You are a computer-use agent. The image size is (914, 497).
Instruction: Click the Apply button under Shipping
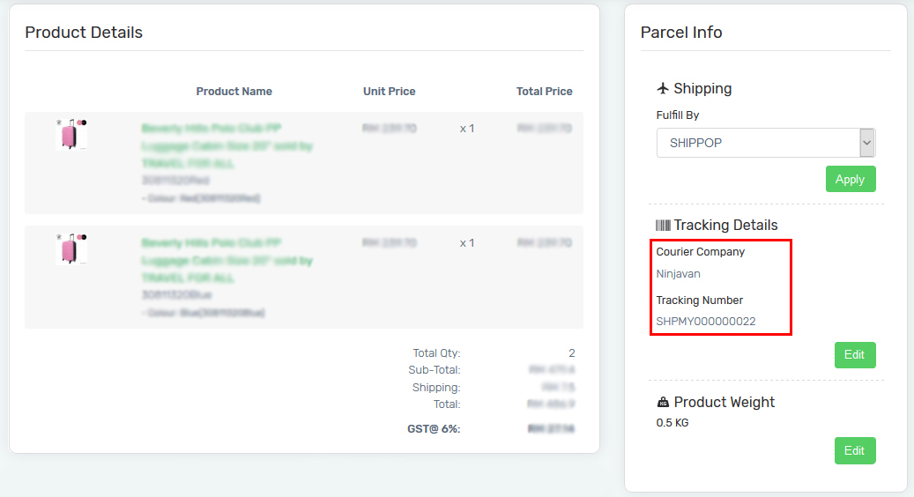(x=851, y=179)
